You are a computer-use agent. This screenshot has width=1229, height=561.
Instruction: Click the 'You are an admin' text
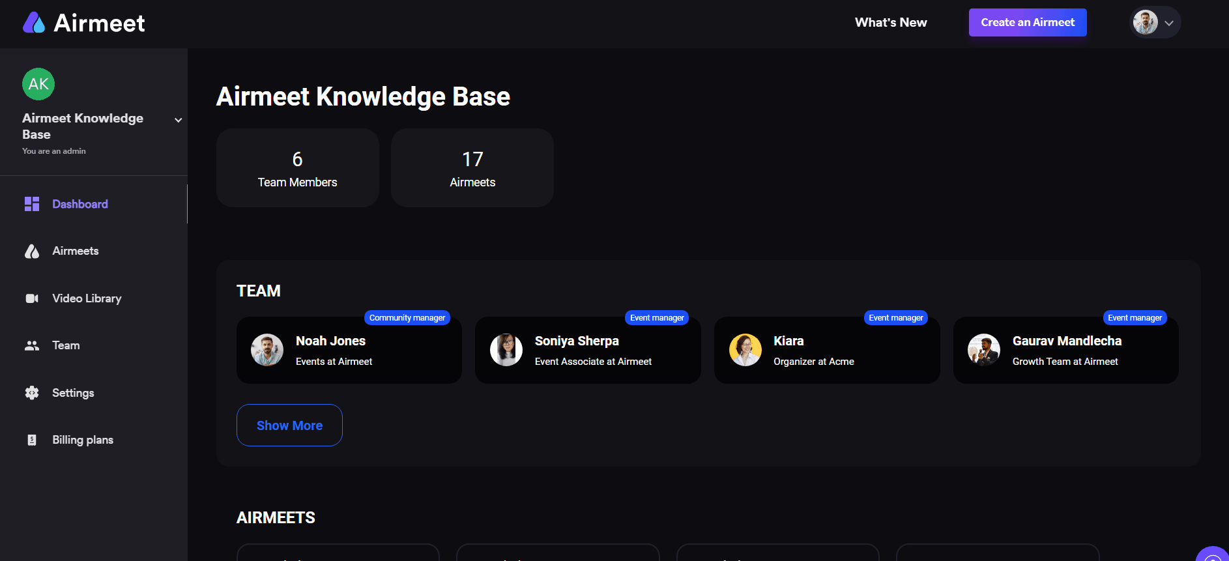point(54,151)
